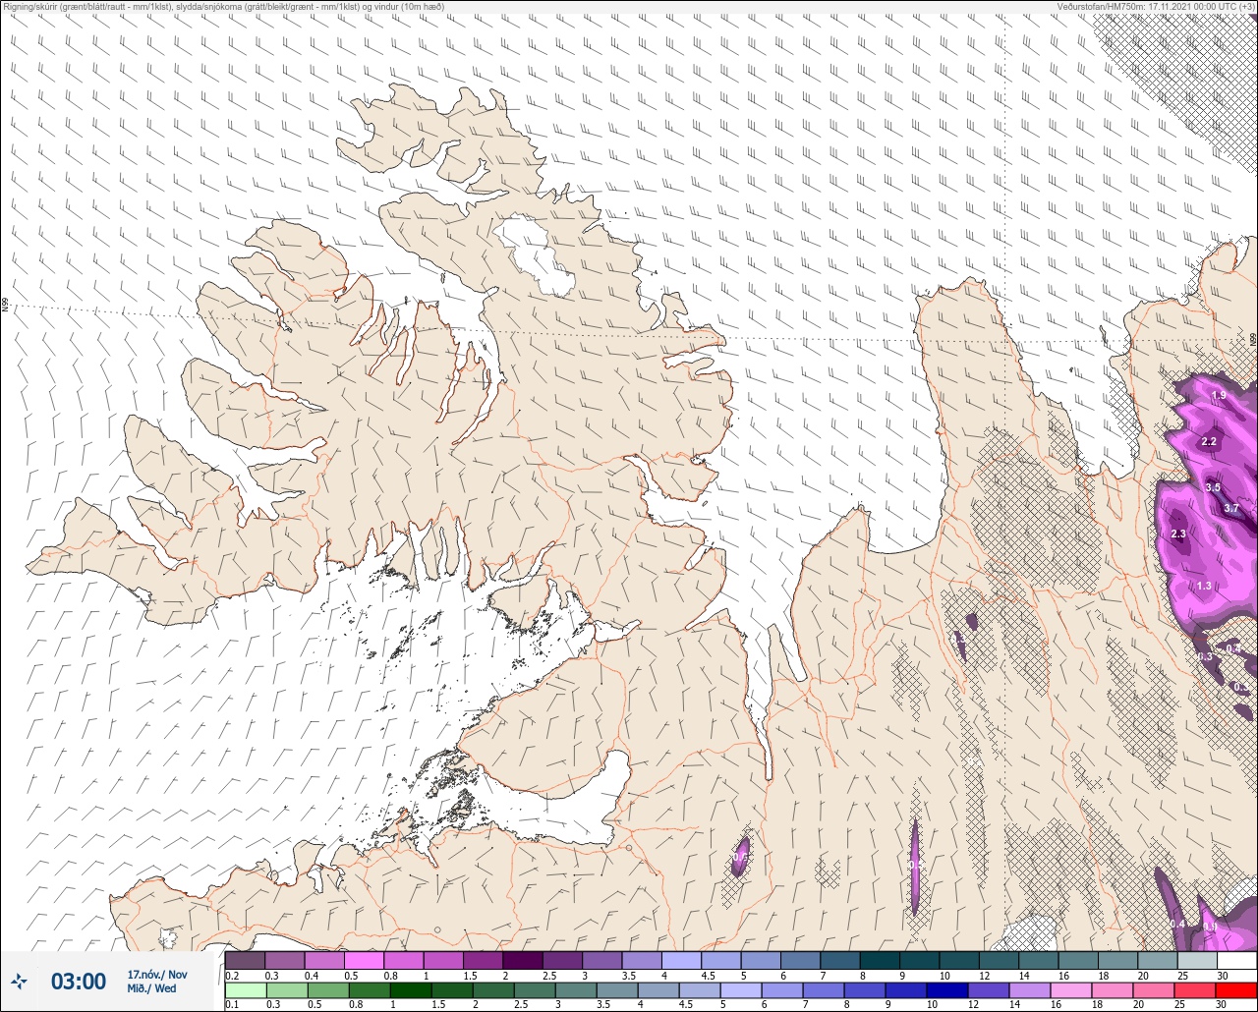This screenshot has width=1258, height=1012.
Task: Click the 3.7 precipitation value on map
Action: (1231, 508)
